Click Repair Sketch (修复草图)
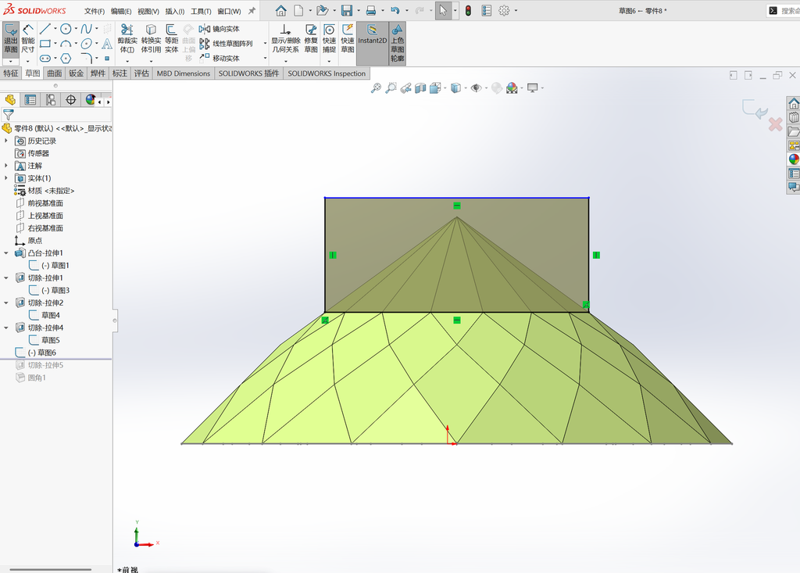The width and height of the screenshot is (800, 573). [311, 39]
